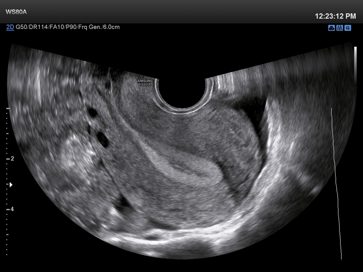This screenshot has width=363, height=272.
Task: Click the 6.0cm depth value
Action: pos(111,27)
